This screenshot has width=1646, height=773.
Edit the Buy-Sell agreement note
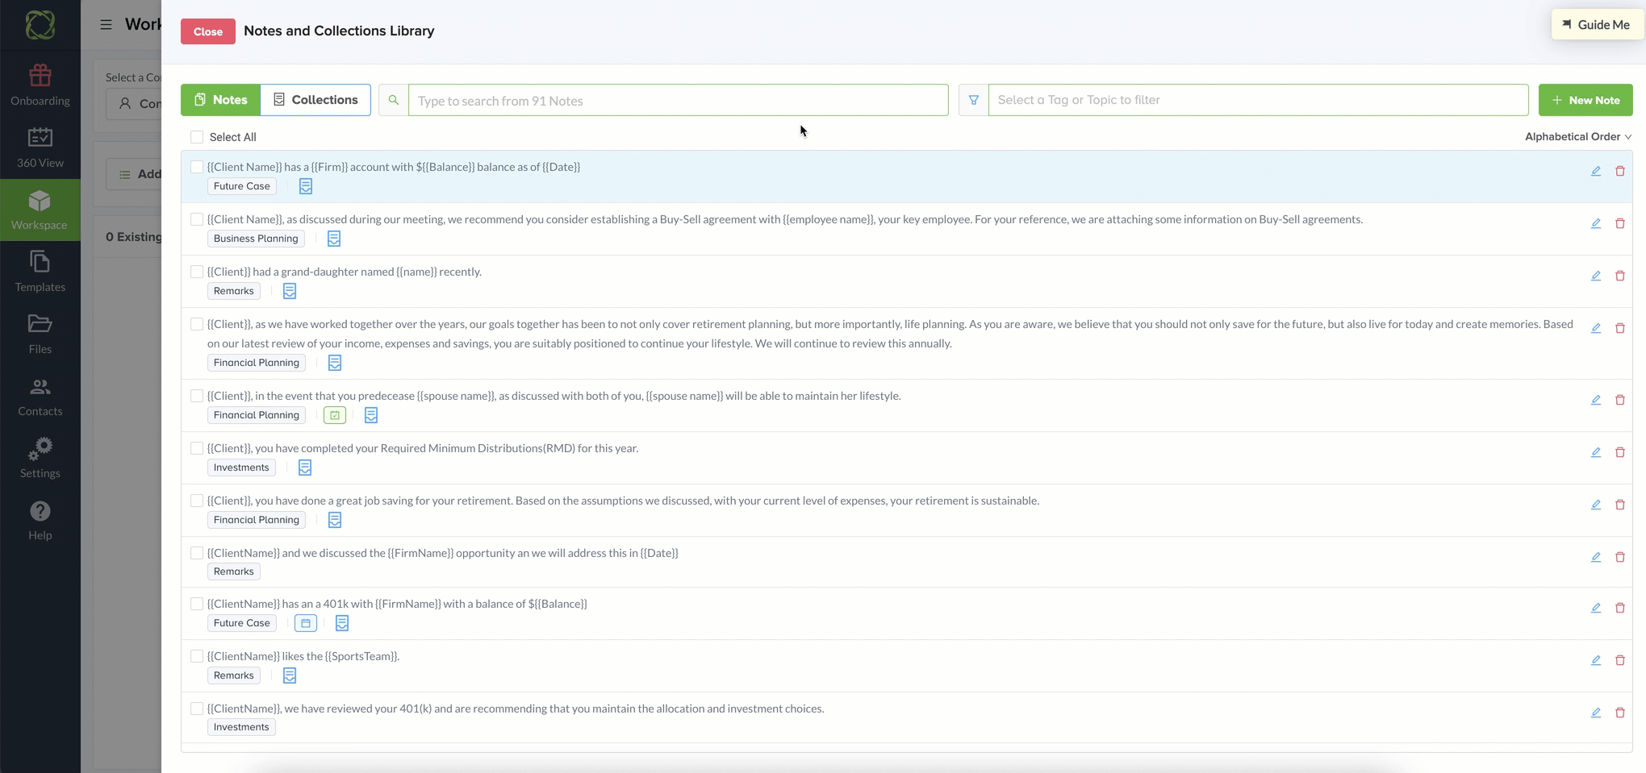pos(1595,223)
